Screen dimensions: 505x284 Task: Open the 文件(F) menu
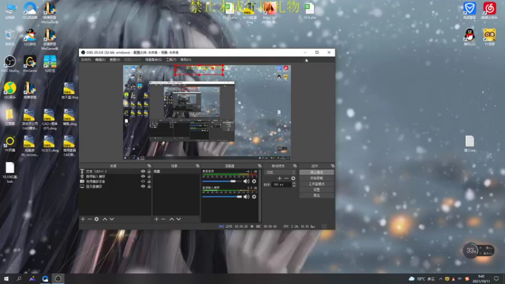click(86, 59)
